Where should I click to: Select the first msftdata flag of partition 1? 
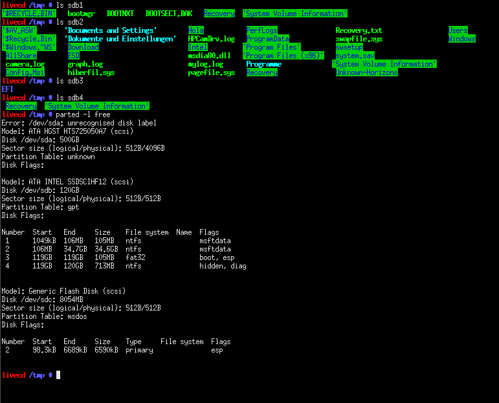215,241
